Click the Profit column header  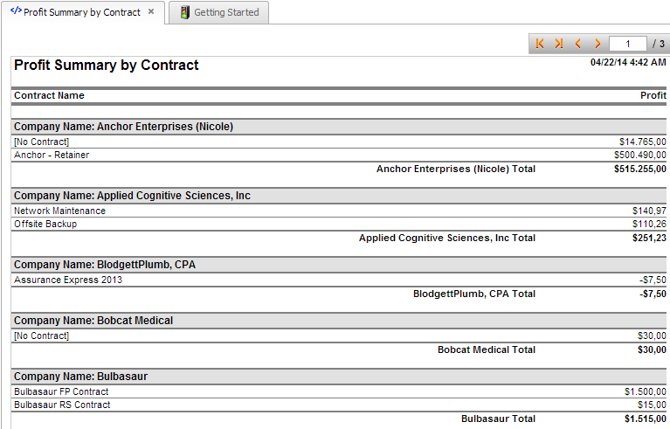point(653,95)
